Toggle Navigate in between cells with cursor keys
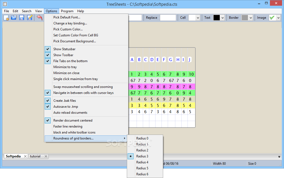This screenshot has height=178, width=284. click(x=86, y=93)
